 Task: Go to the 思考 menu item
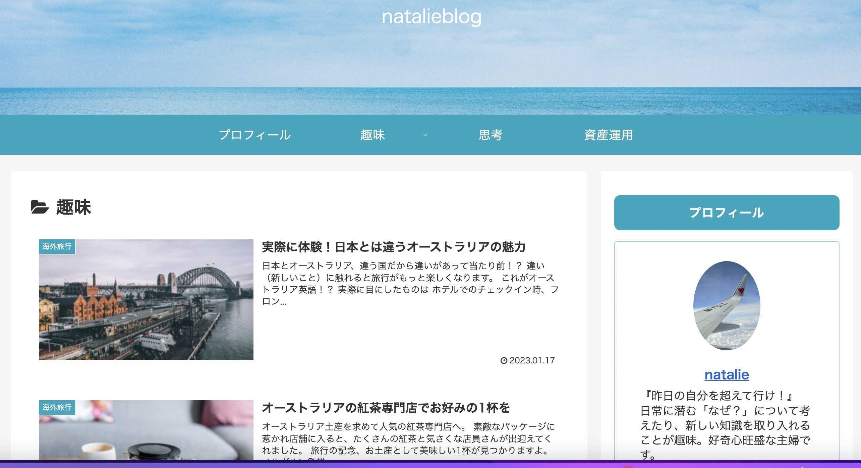coord(490,135)
